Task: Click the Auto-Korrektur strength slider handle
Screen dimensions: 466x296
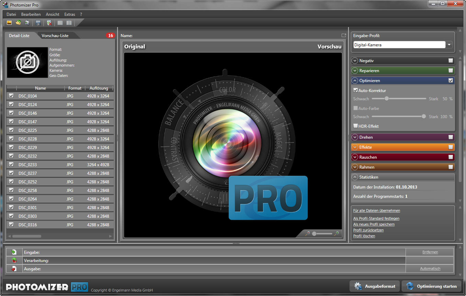Action: pyautogui.click(x=387, y=99)
